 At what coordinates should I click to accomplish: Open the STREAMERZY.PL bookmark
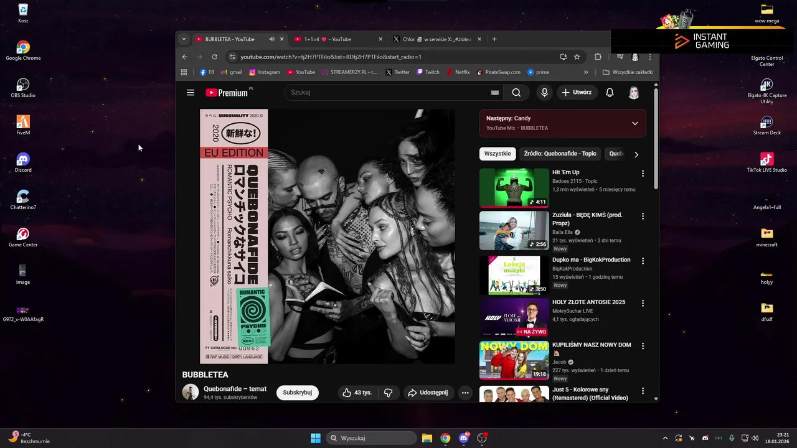349,72
